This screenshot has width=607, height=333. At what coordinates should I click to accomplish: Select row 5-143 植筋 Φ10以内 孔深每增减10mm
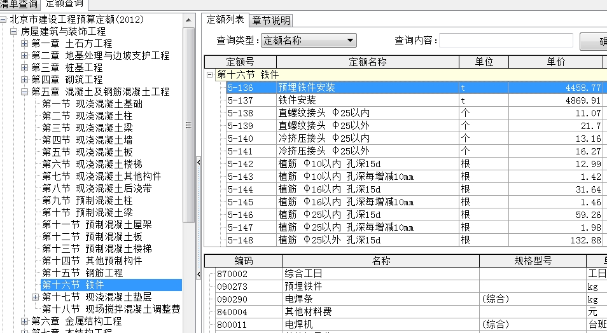[414, 177]
